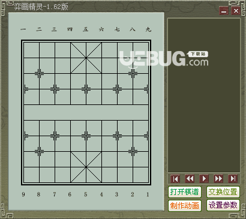Select the 九 column label above the board
Image resolution: width=246 pixels, height=219 pixels.
tap(148, 29)
